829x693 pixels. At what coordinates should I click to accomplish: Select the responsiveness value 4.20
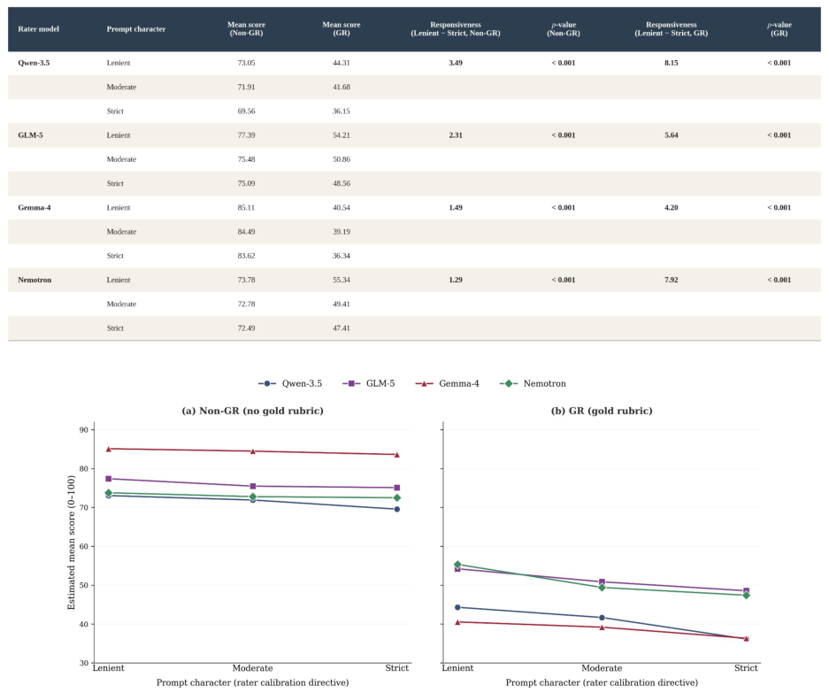[x=672, y=208]
